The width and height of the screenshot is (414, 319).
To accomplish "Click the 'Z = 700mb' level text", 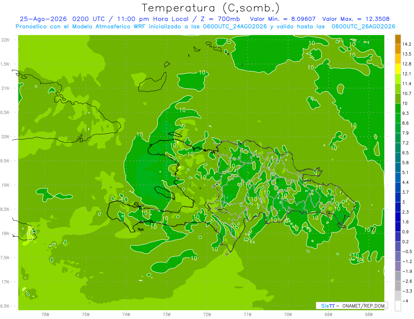I will coord(220,19).
